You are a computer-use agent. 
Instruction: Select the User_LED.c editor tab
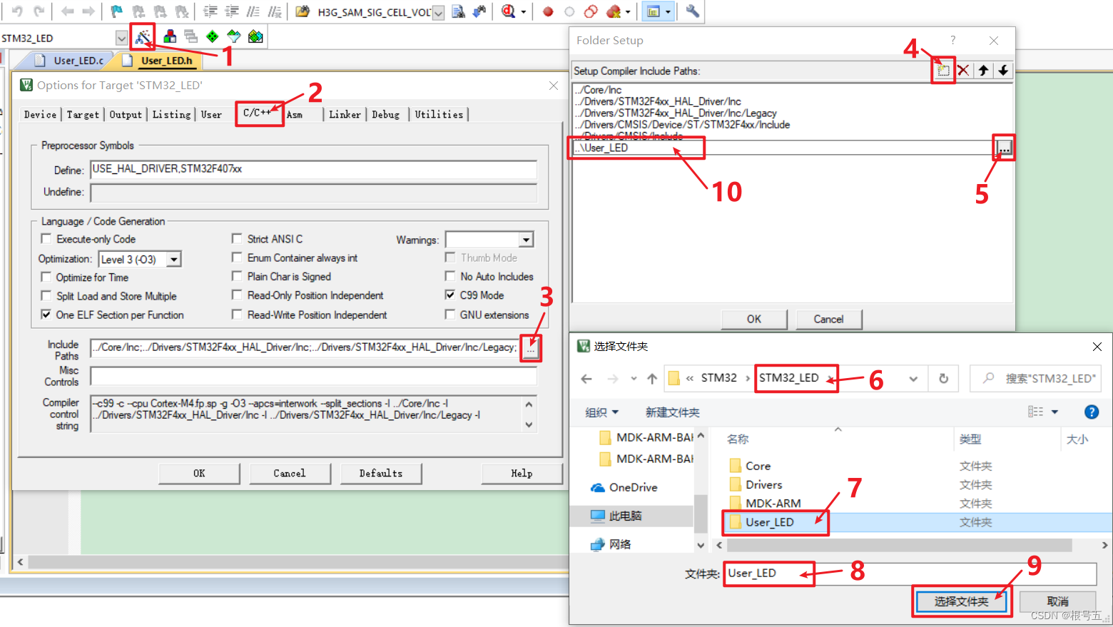pyautogui.click(x=71, y=61)
